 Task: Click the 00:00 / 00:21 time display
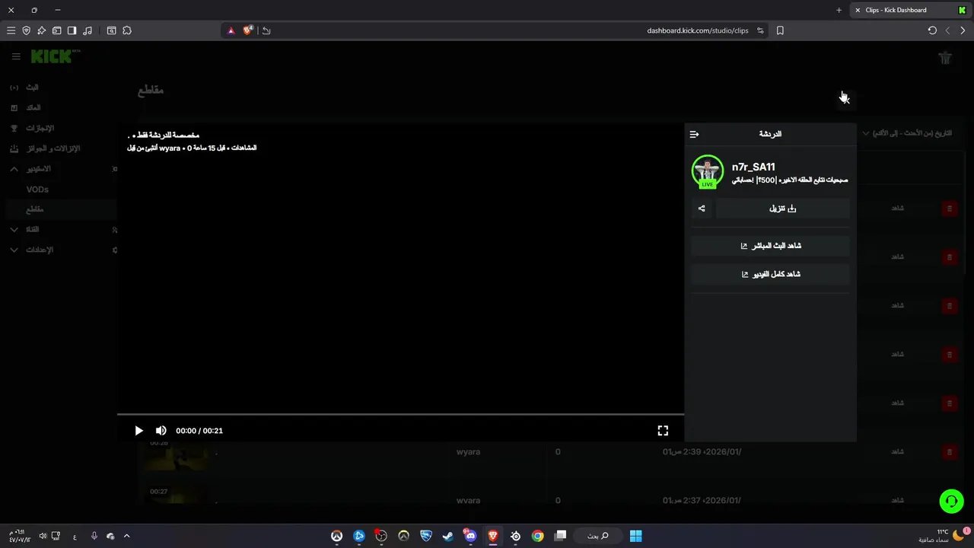tap(199, 431)
